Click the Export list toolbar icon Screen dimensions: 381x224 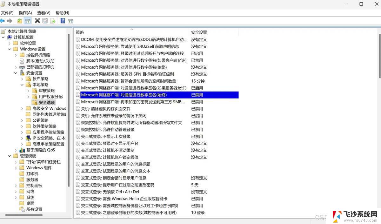tap(53, 21)
